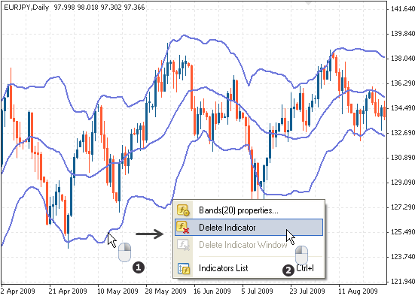Click the date label 10 May 2009
The width and height of the screenshot is (418, 299).
tap(117, 291)
